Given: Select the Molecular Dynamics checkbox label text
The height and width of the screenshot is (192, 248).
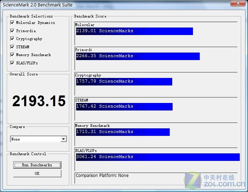Looking at the screenshot, I should [36, 23].
